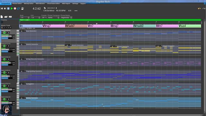This screenshot has height=116, width=206.
Task: Click the lightbulb icon on Hybrid [2] track
Action: 9,33
